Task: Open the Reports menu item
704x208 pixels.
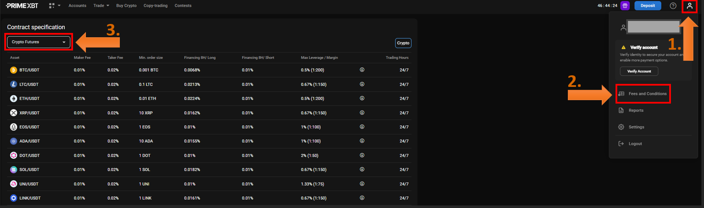Action: [x=636, y=110]
